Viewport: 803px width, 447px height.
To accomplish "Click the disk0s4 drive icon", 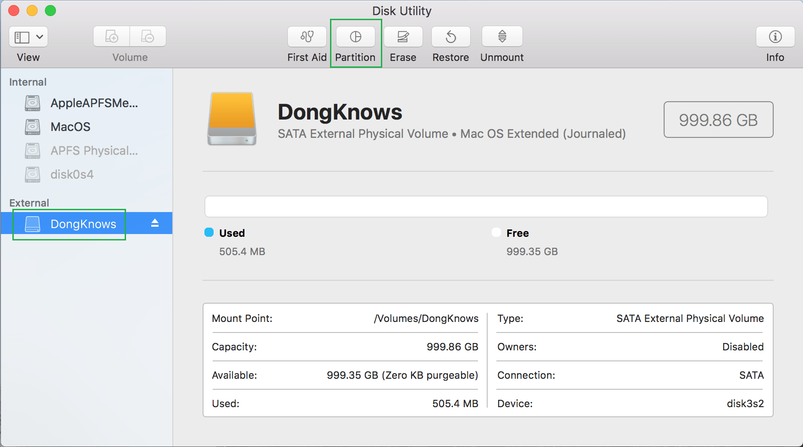I will tap(33, 174).
